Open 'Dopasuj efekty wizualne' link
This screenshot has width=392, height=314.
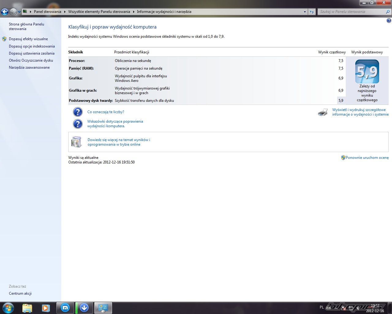[x=28, y=39]
